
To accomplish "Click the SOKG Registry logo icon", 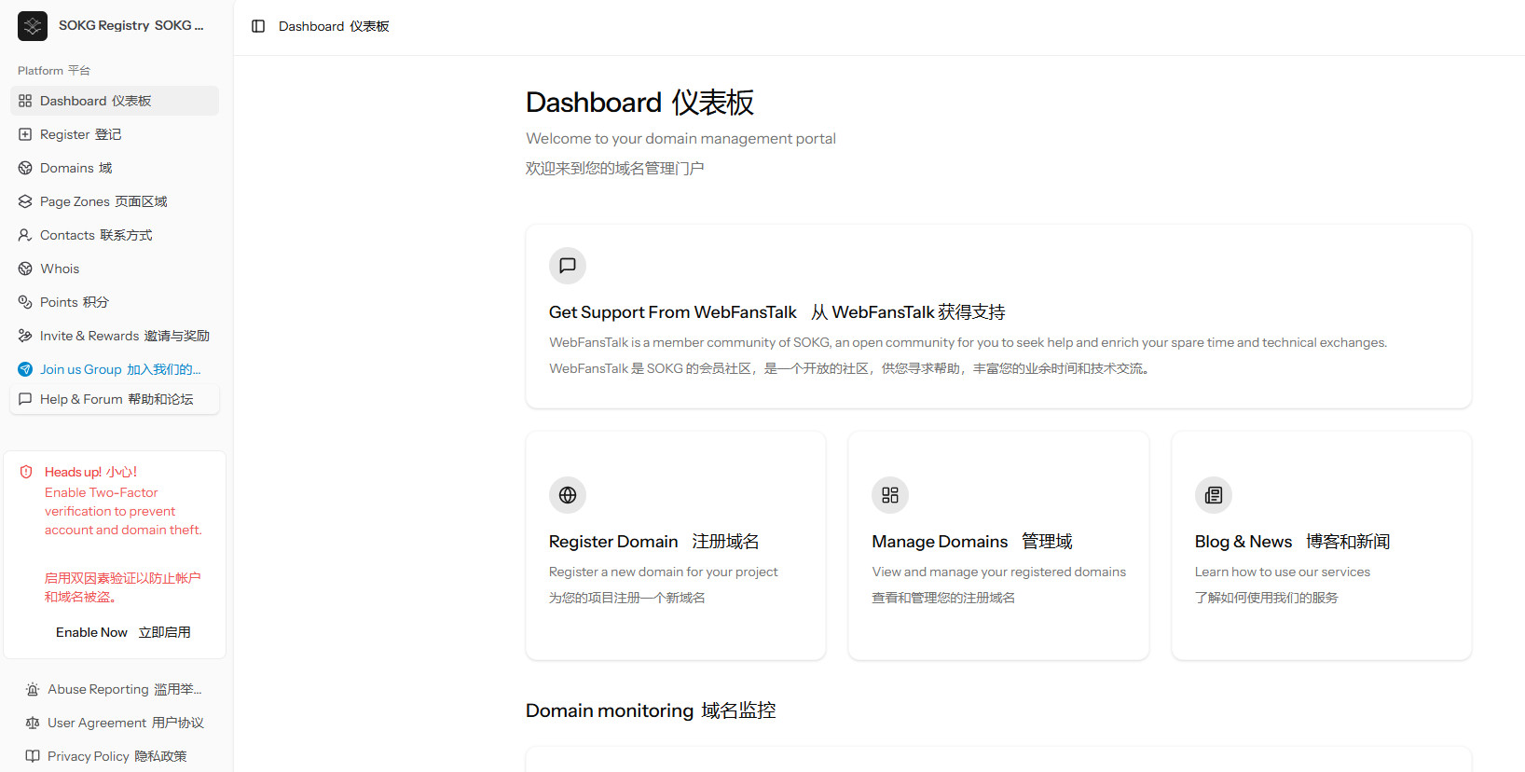I will pyautogui.click(x=33, y=26).
